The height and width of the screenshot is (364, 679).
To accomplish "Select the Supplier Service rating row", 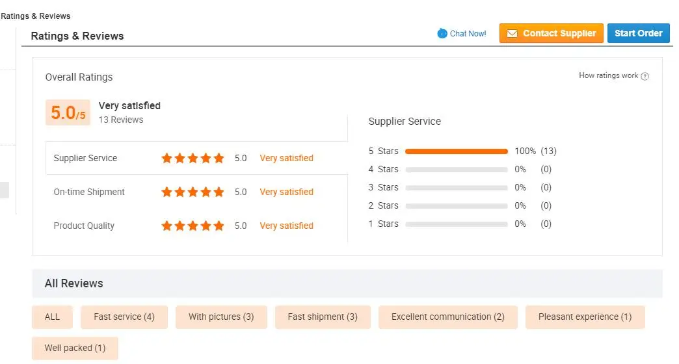I will tap(196, 158).
